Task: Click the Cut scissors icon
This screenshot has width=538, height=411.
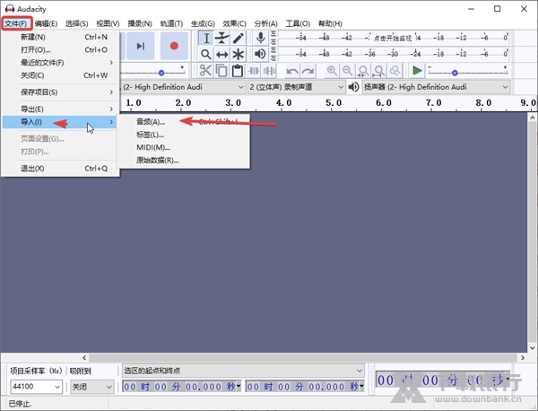Action: (205, 71)
